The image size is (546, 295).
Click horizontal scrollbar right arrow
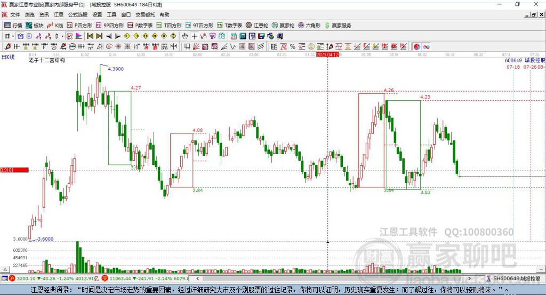click(x=469, y=278)
